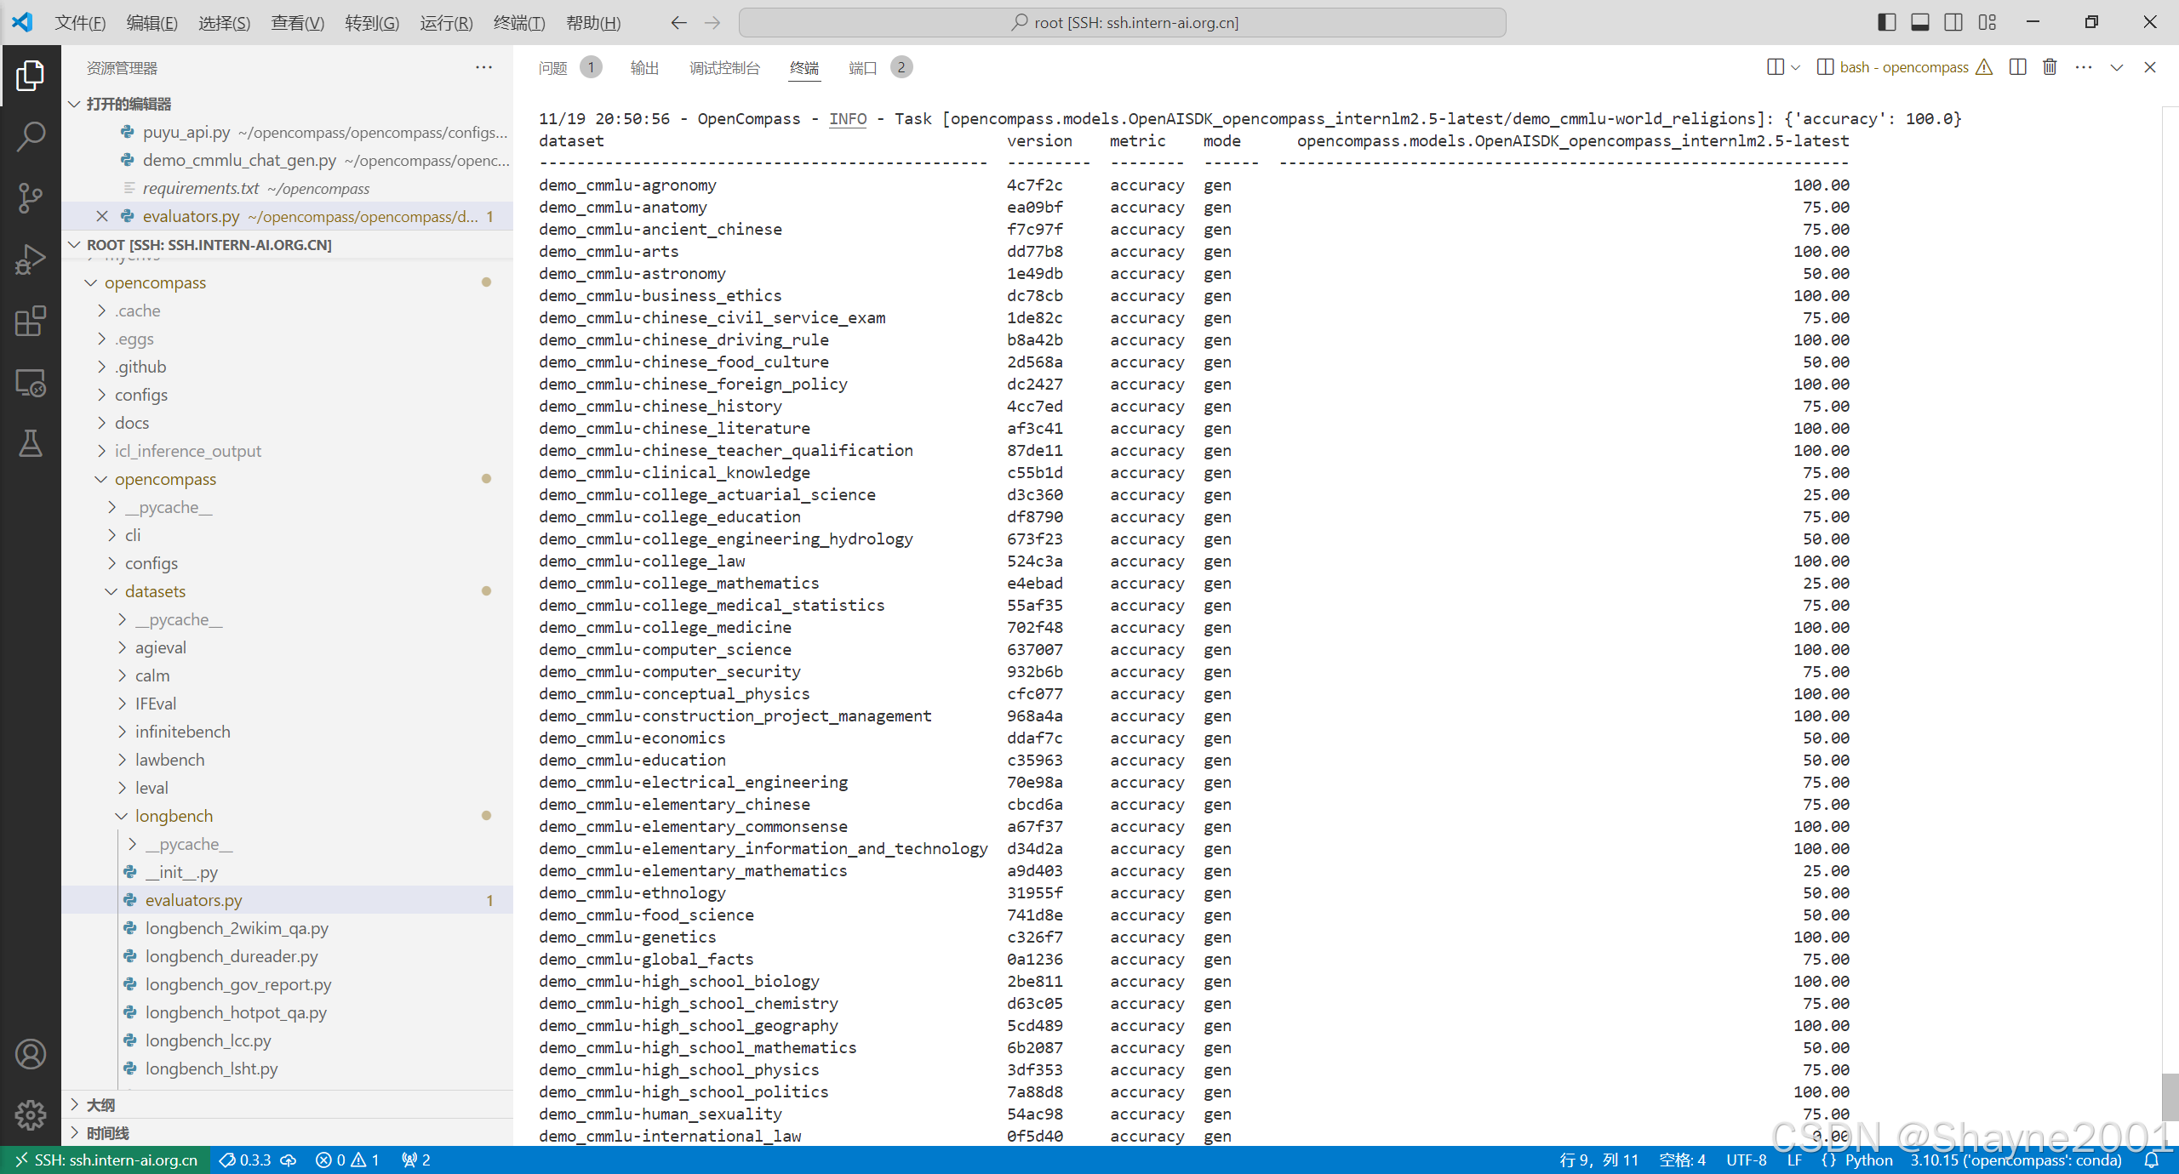Expand the 大纲 outline section

point(100,1105)
